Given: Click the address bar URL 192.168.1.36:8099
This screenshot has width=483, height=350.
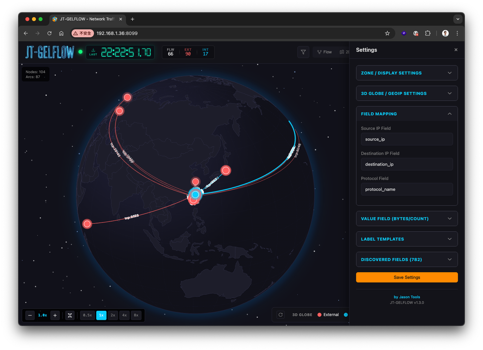Looking at the screenshot, I should coord(117,33).
